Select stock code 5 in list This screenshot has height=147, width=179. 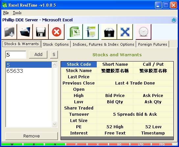coord(29,65)
